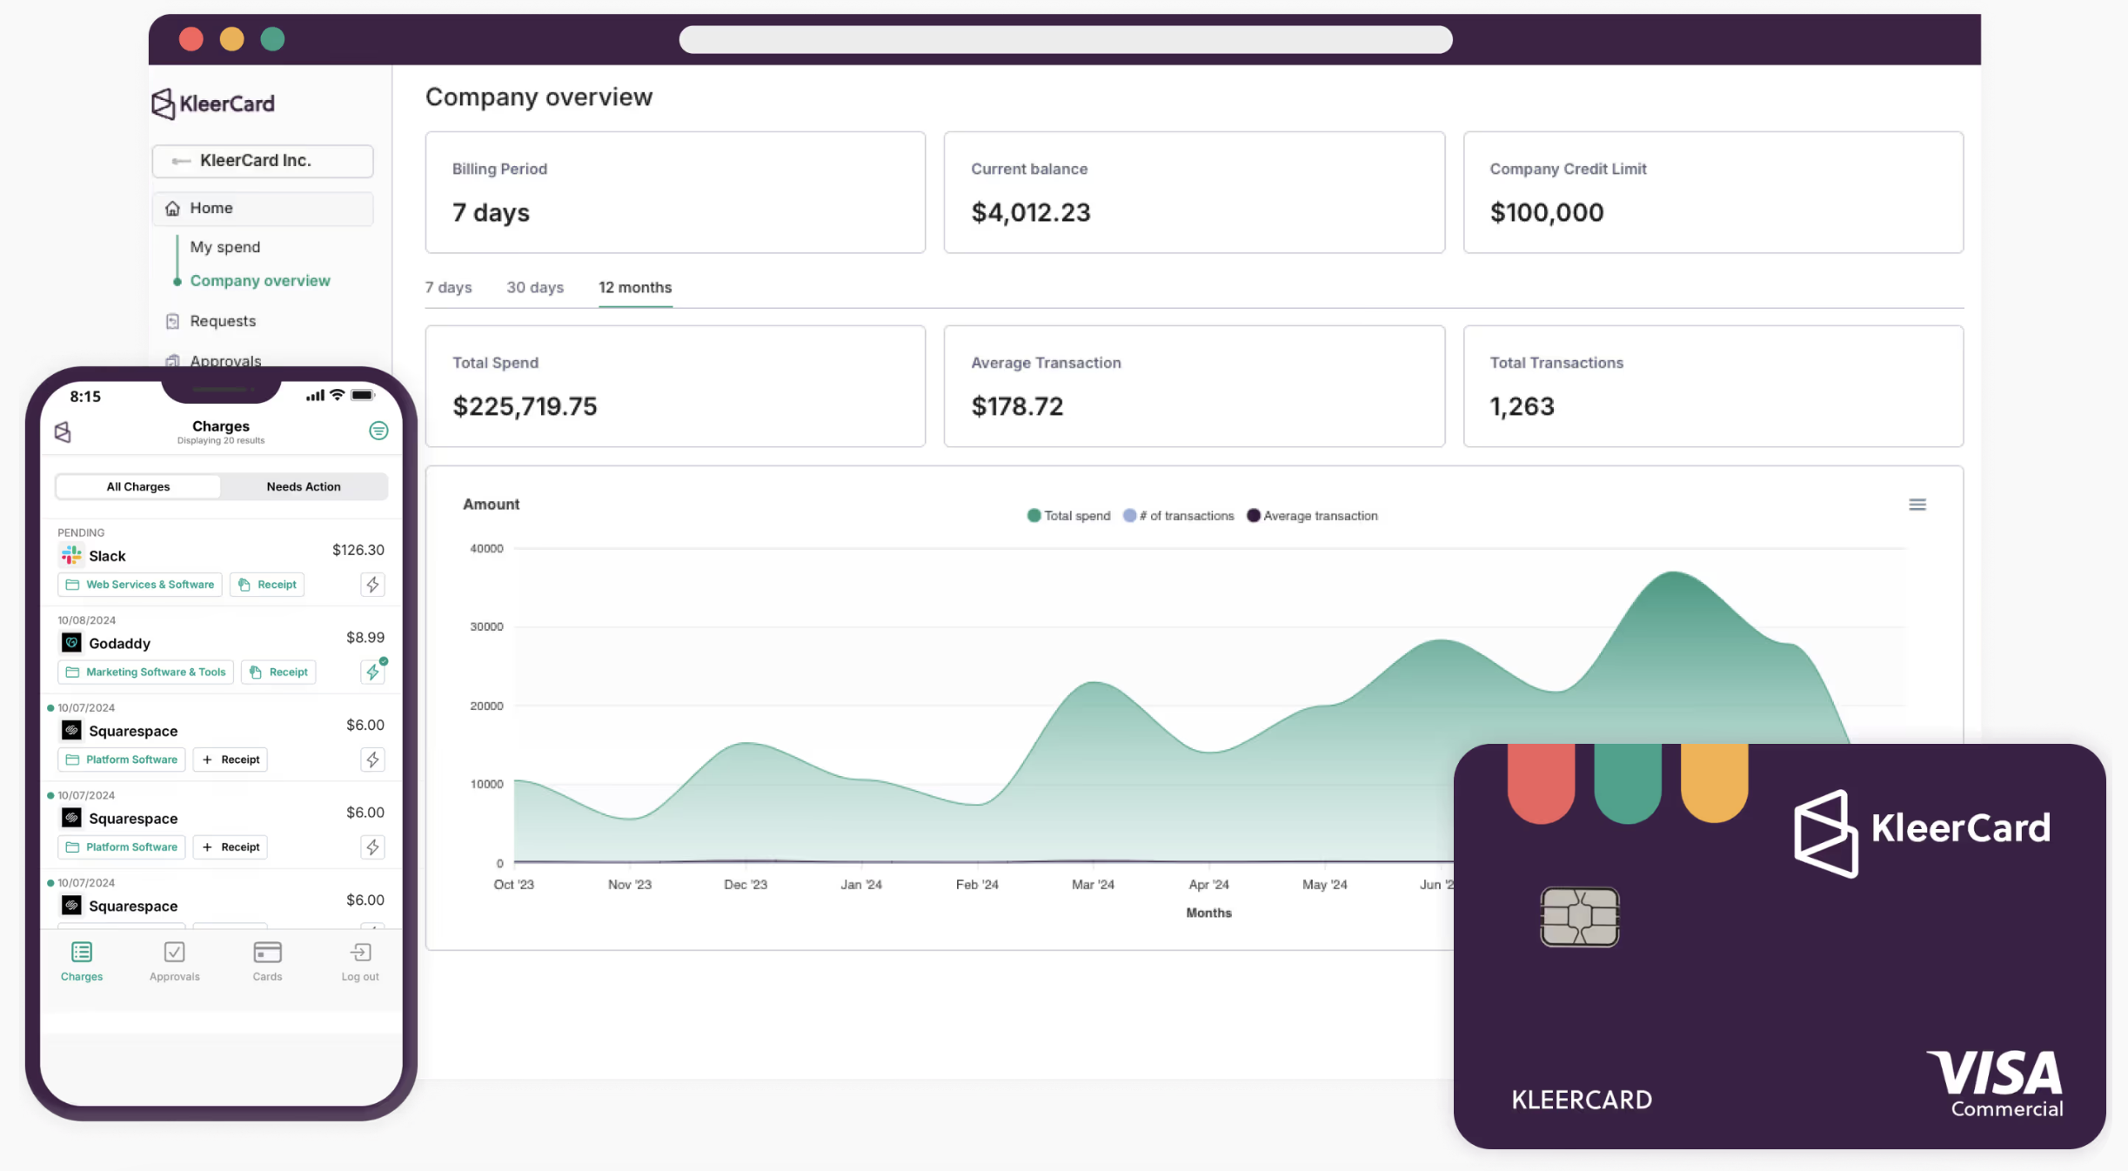2128x1171 pixels.
Task: Open Web Services & Software category selector
Action: [x=140, y=585]
